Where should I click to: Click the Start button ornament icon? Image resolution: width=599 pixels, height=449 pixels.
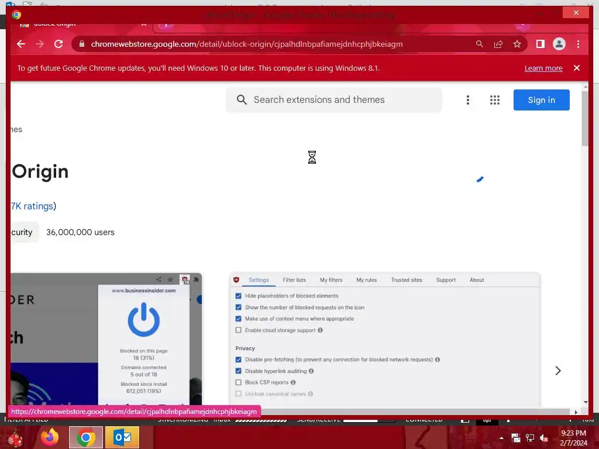pyautogui.click(x=15, y=438)
